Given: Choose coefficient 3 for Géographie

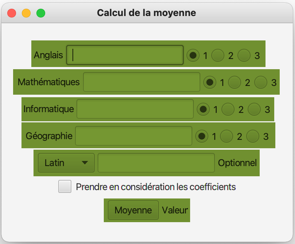Looking at the screenshot, I should 253,136.
